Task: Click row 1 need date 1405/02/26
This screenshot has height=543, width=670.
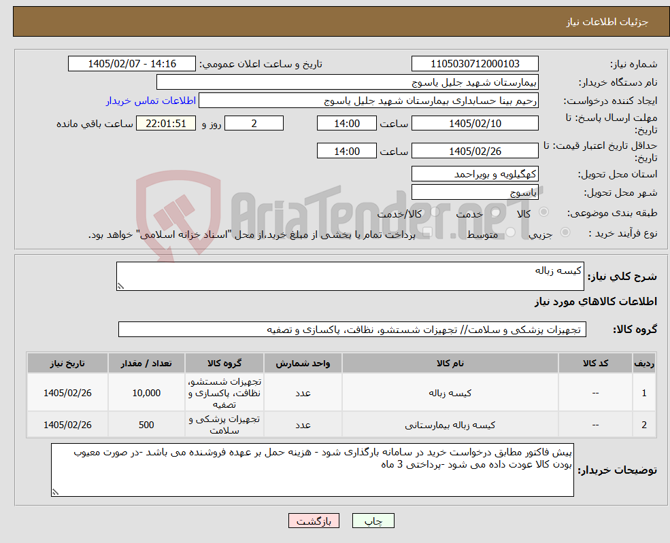Action: (x=67, y=393)
